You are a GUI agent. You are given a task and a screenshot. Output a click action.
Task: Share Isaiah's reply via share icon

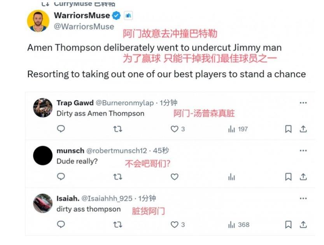[x=303, y=224]
